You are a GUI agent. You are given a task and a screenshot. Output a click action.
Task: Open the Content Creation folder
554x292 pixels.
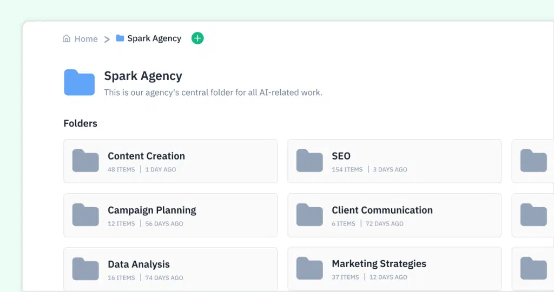[170, 161]
